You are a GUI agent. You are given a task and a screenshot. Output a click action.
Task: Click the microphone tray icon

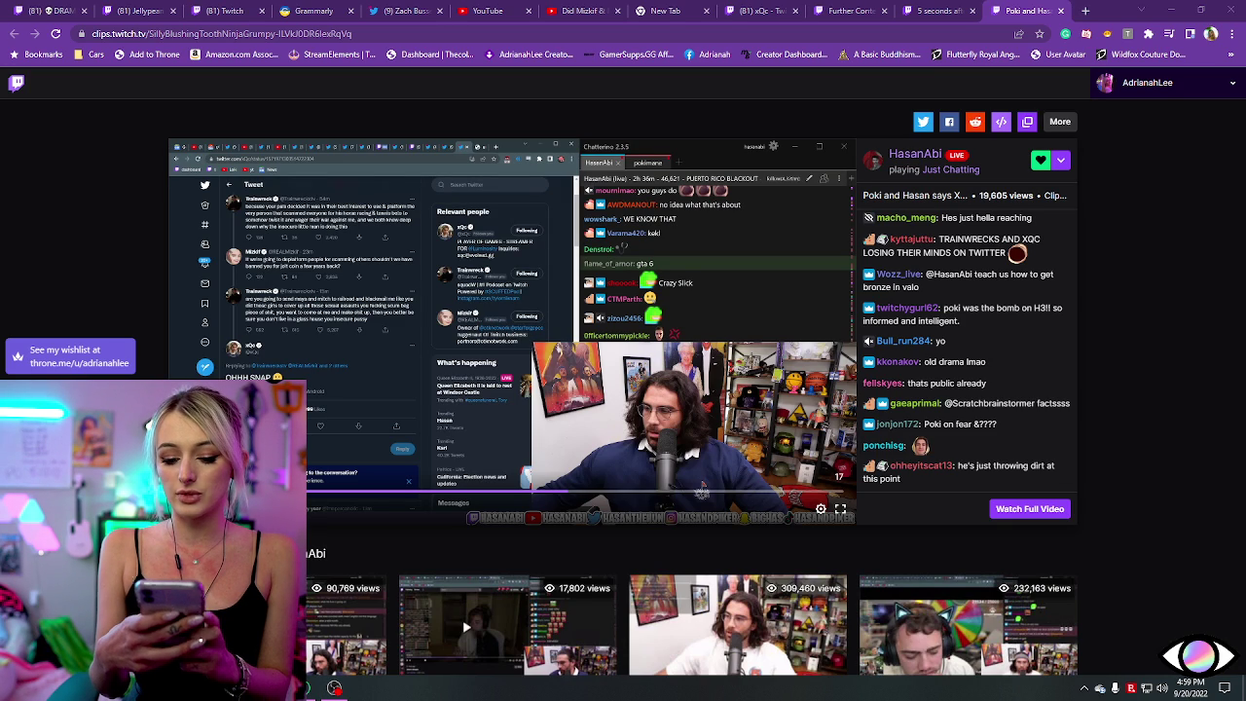point(1116,688)
